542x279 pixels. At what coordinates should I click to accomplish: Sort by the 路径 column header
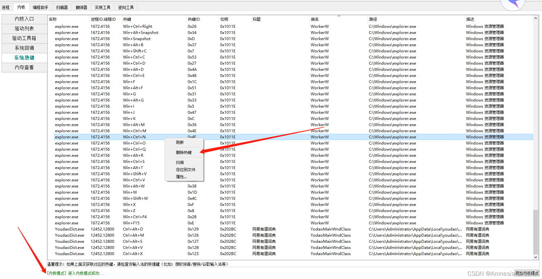coord(416,19)
